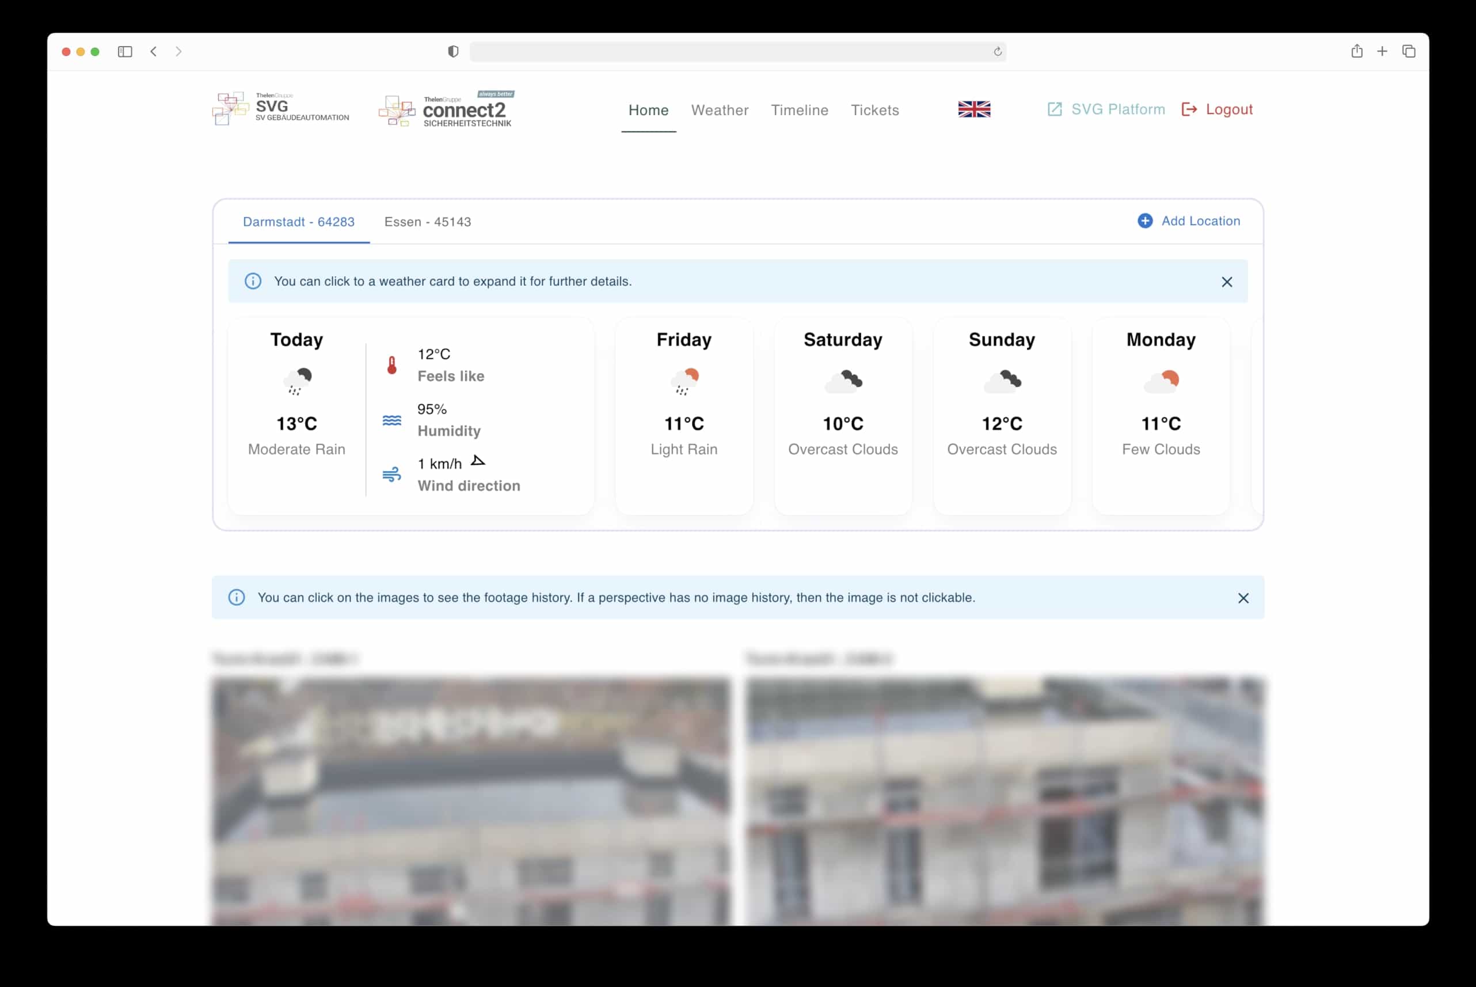
Task: Expand the Today weather card
Action: click(x=411, y=416)
